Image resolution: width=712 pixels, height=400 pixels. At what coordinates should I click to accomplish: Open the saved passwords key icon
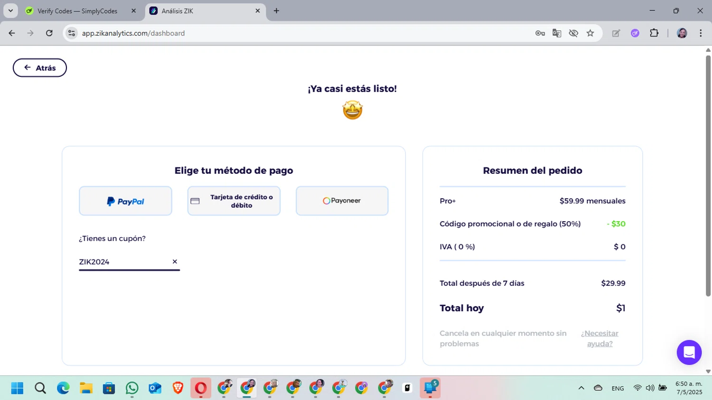click(540, 33)
